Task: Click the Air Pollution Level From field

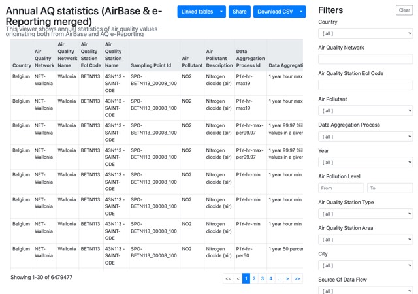Action: [341, 188]
